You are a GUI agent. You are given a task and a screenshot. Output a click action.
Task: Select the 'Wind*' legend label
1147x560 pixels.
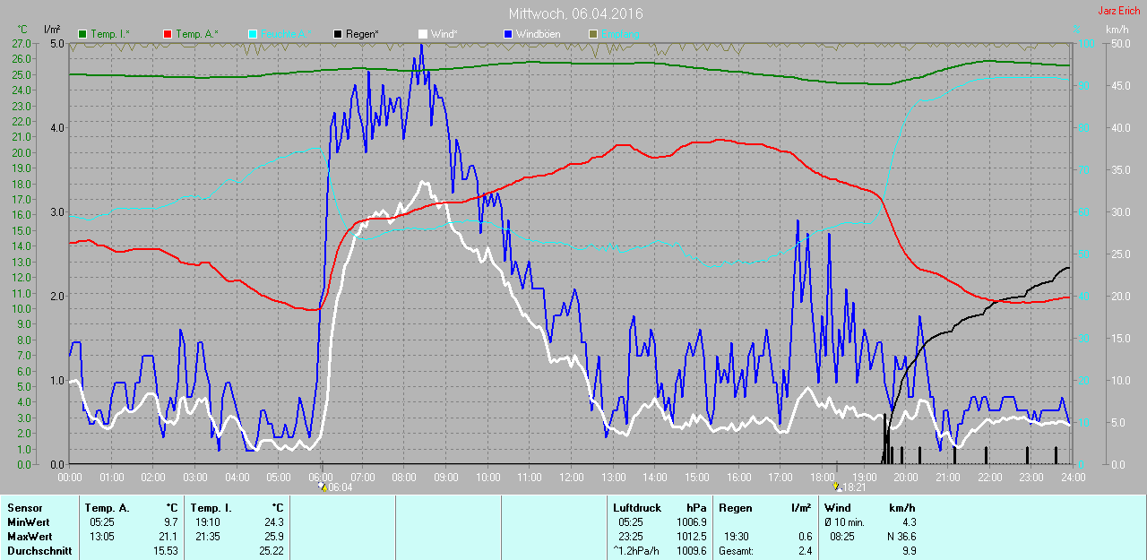[444, 34]
